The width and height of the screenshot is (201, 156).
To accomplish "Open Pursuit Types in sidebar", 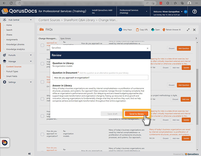I will [x=12, y=72].
